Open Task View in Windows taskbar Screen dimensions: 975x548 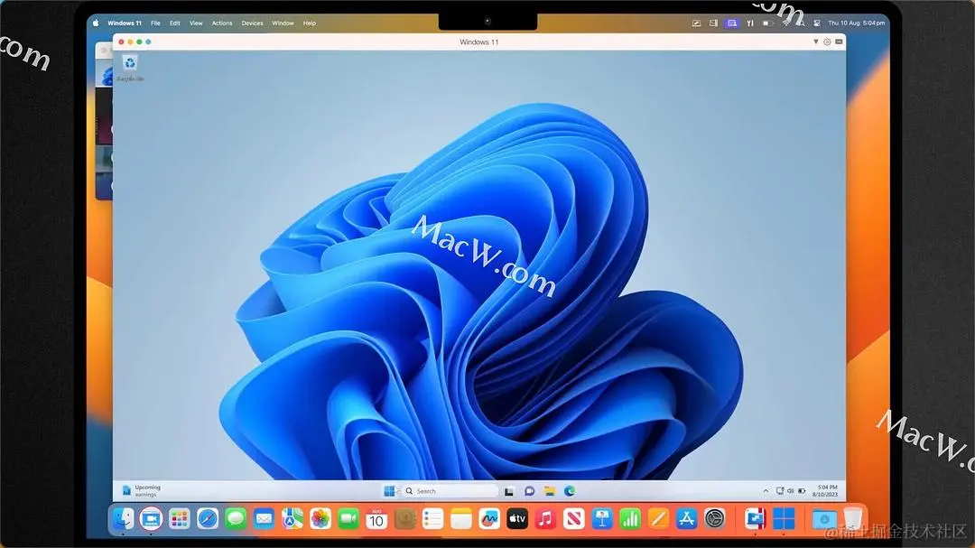(508, 491)
